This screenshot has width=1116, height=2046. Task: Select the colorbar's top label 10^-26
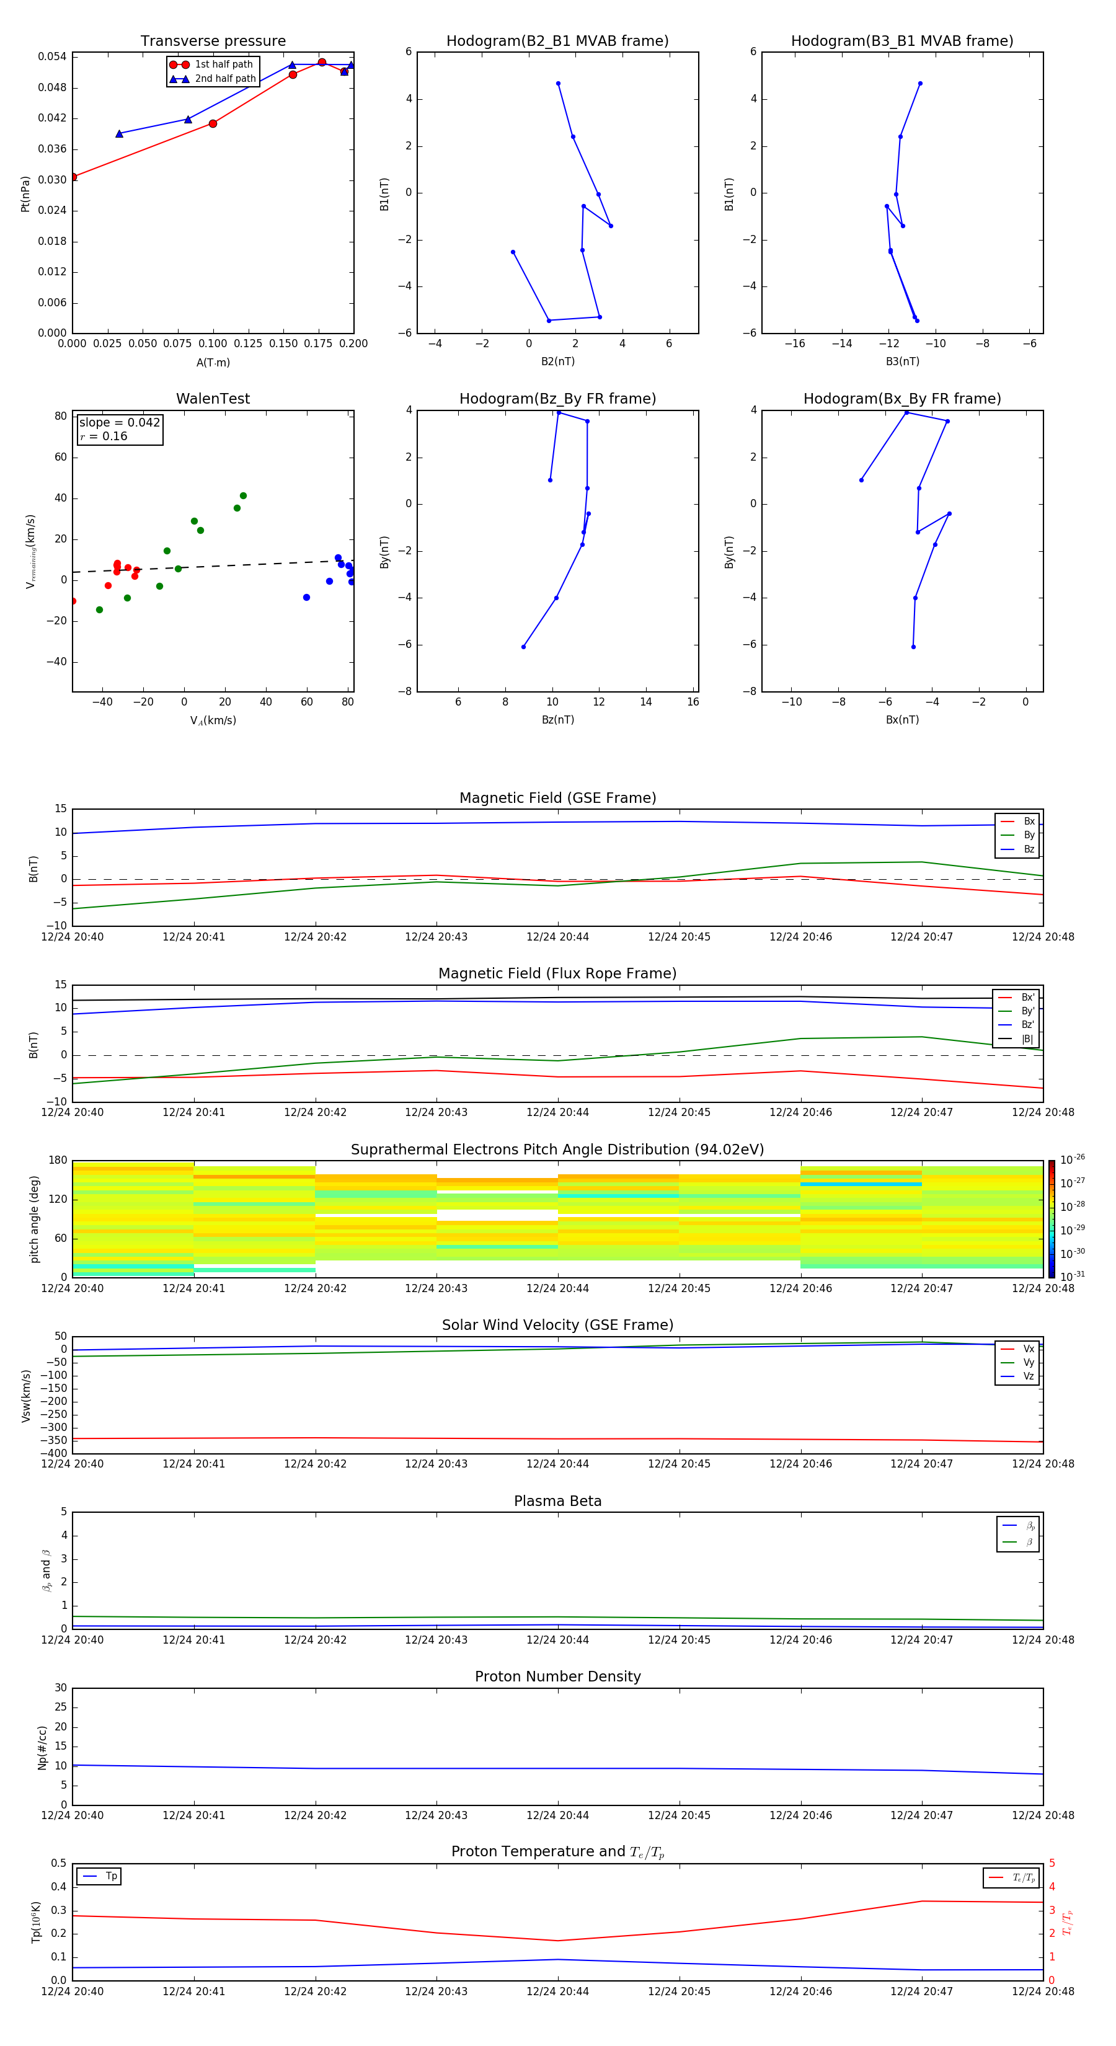(1073, 1159)
